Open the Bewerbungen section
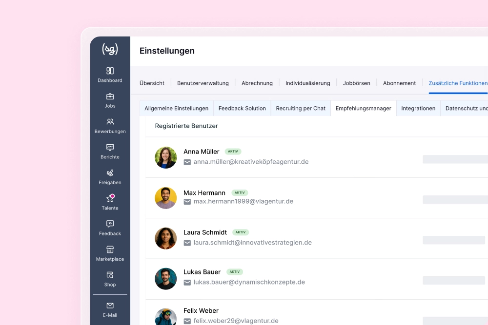Viewport: 488px width, 325px height. [110, 125]
